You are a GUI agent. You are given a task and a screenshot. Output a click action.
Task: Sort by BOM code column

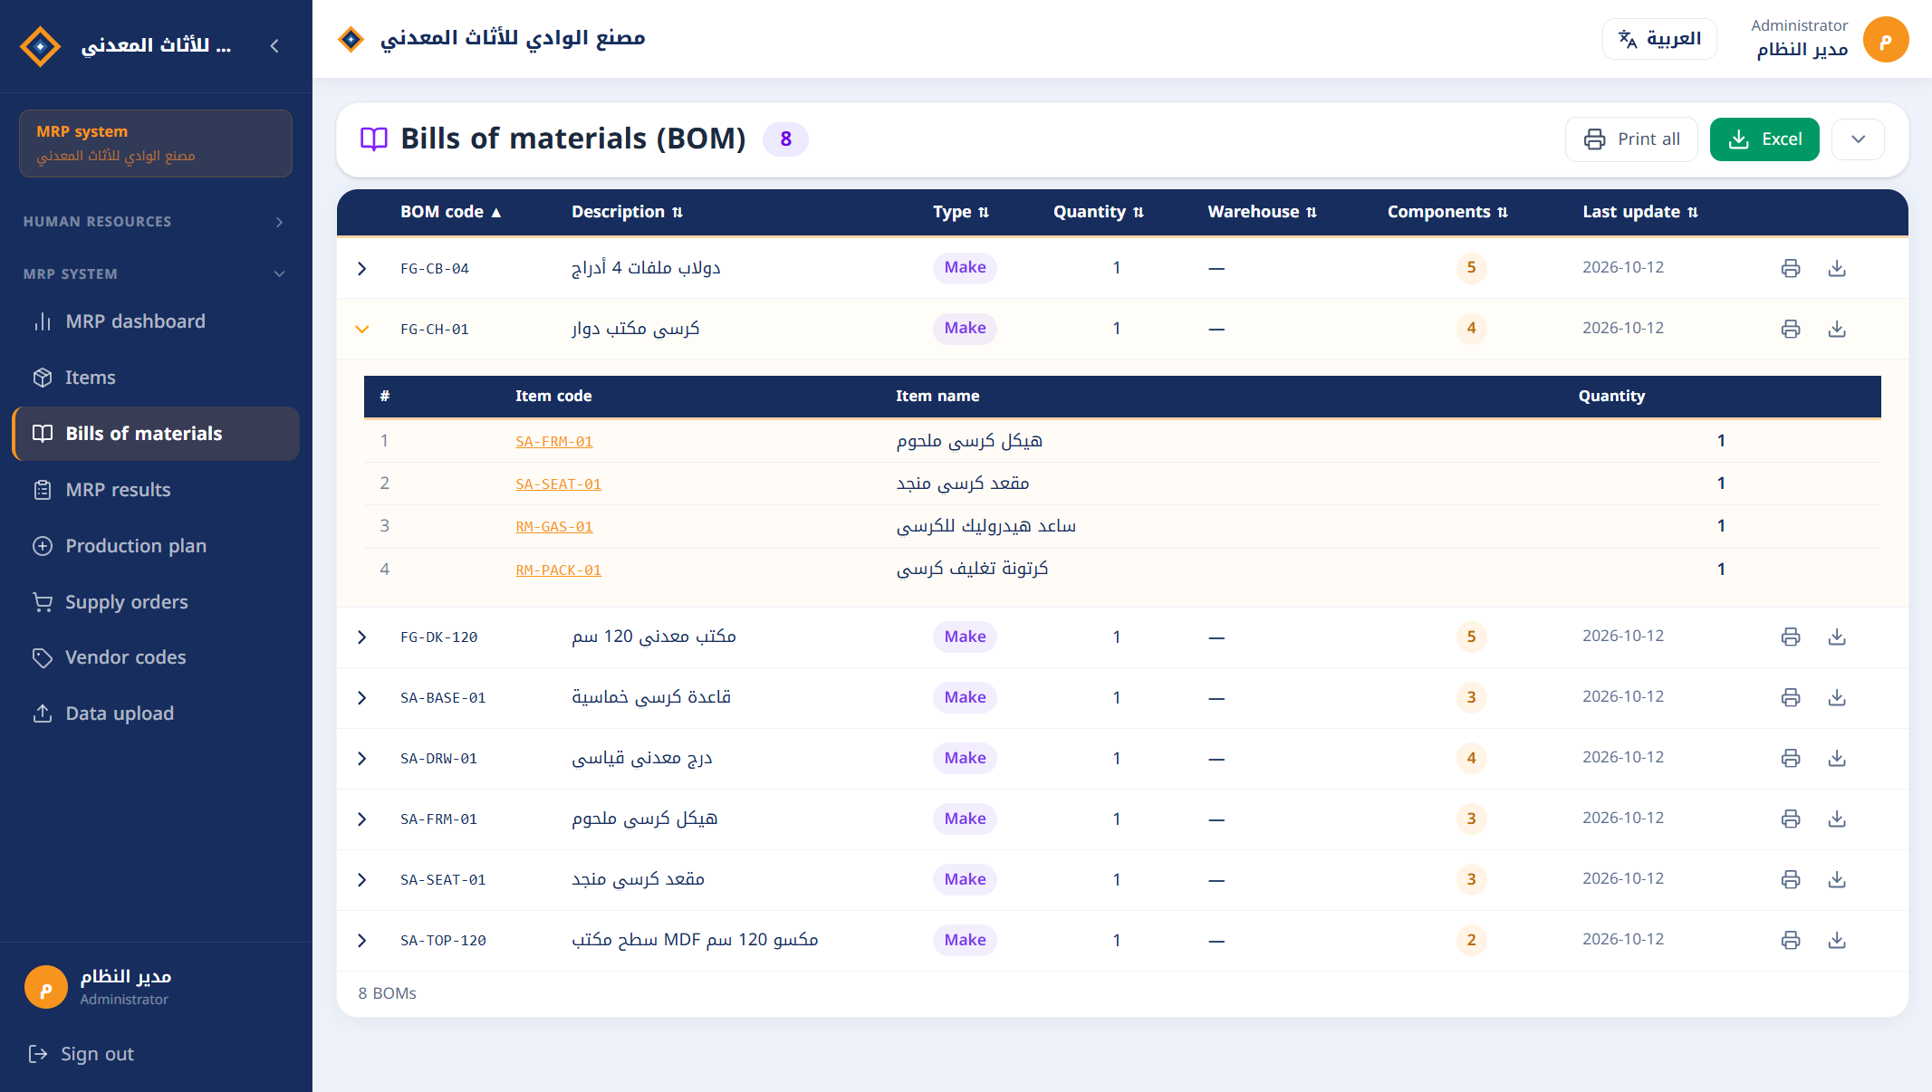point(450,212)
